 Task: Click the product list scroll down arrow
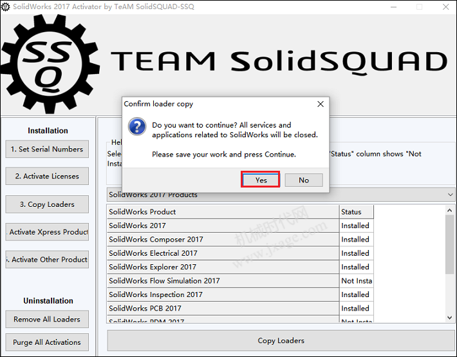[x=449, y=317]
